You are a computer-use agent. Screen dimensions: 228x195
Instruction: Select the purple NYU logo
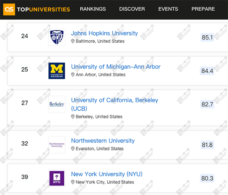(57, 178)
